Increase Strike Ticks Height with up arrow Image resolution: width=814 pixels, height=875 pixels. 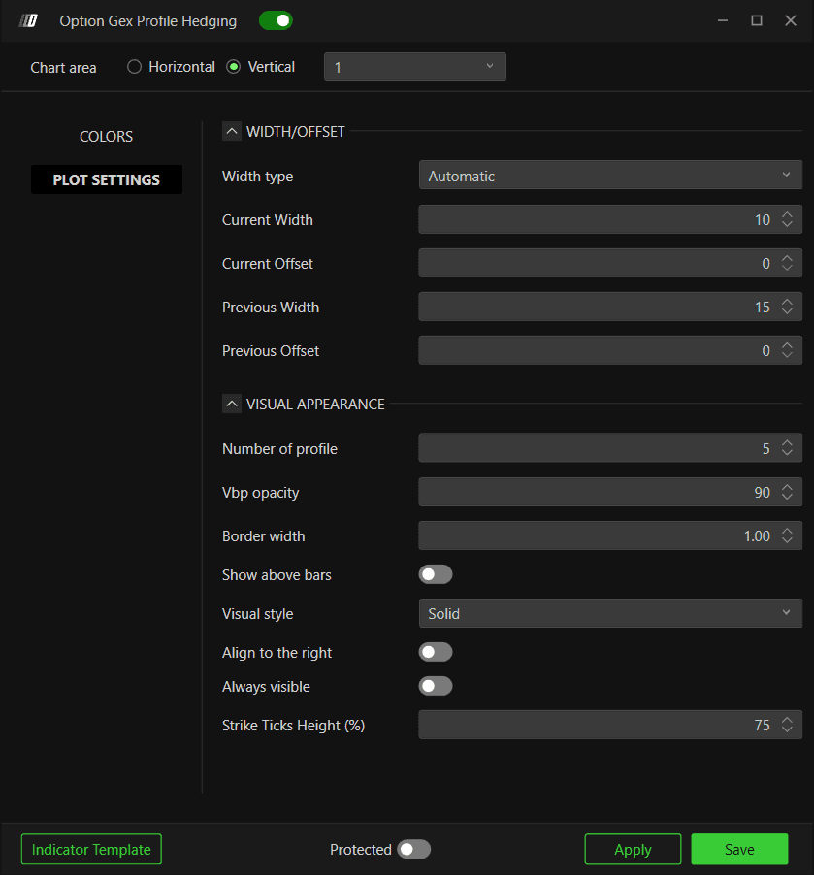[787, 720]
